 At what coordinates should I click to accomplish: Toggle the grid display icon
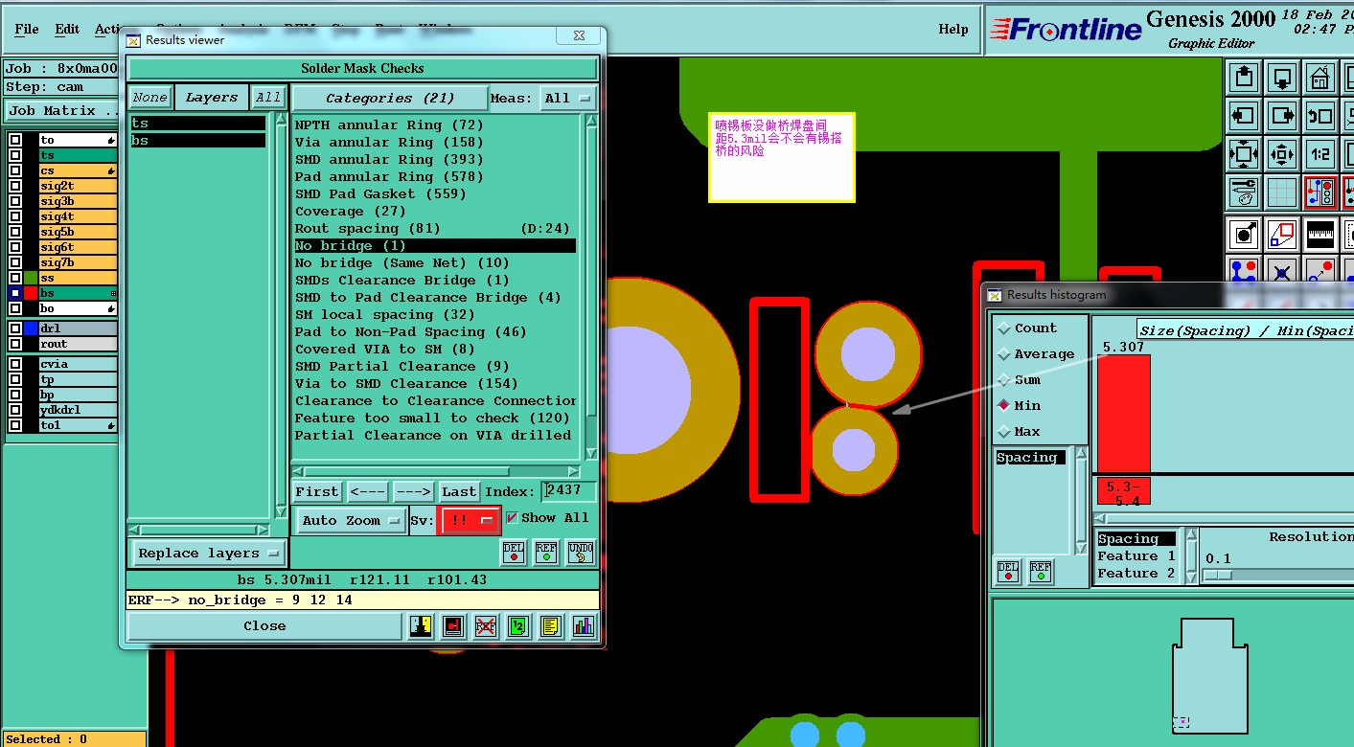(x=1282, y=193)
